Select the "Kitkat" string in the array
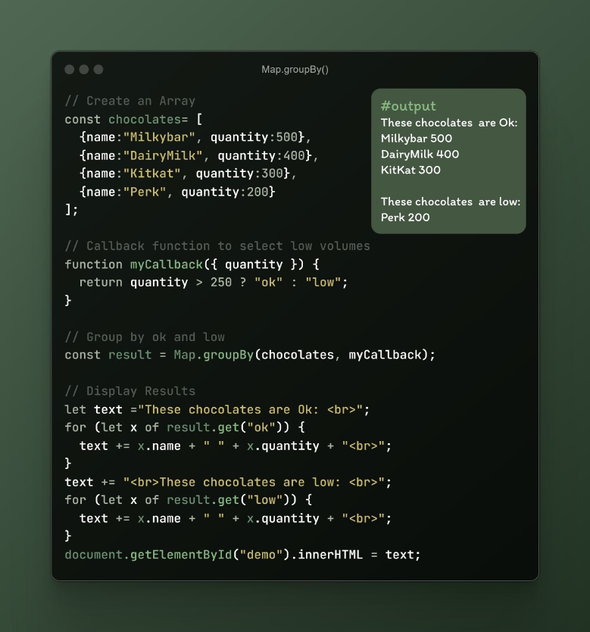590x632 pixels. 151,174
